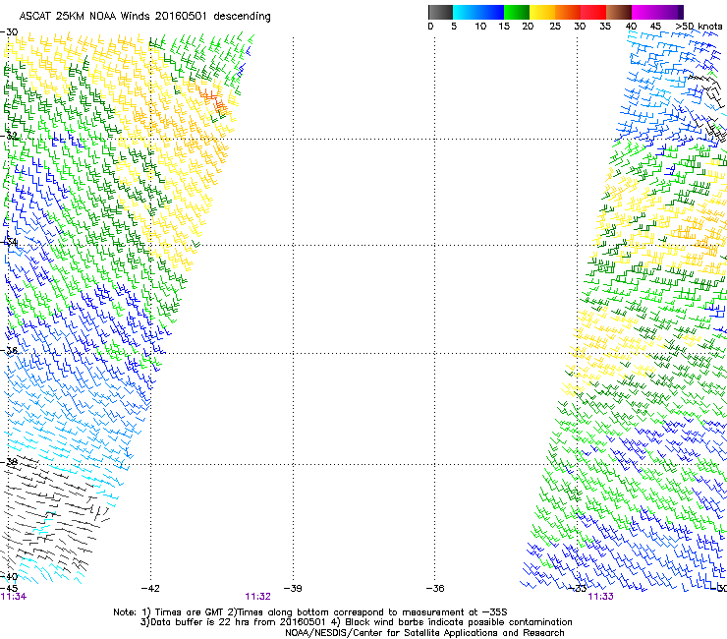Viewport: 727px width, 639px height.
Task: Click the purple 11:33 swath time
Action: (x=600, y=597)
